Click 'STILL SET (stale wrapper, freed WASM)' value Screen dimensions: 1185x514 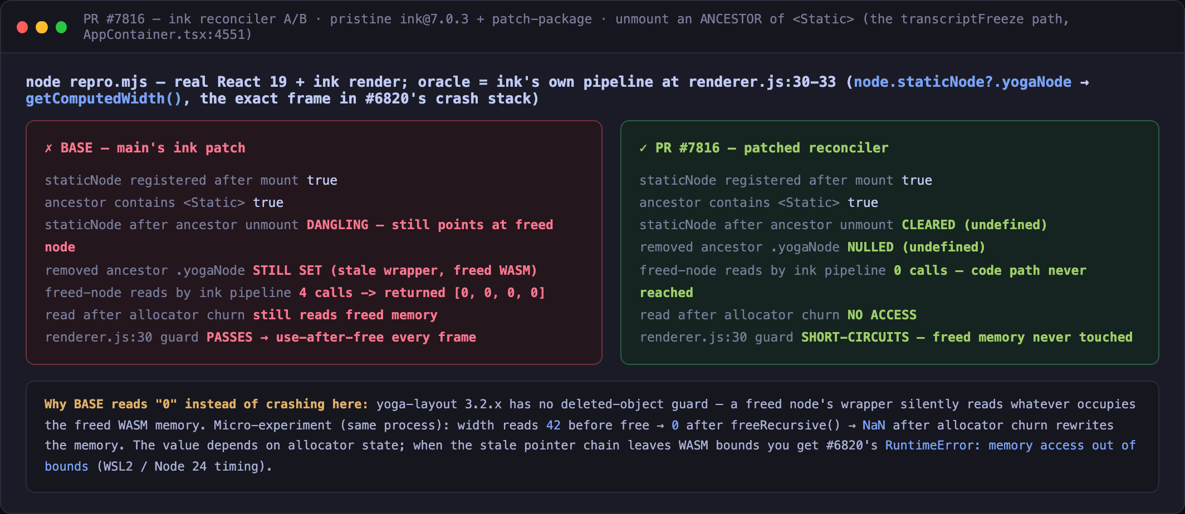[x=395, y=270]
